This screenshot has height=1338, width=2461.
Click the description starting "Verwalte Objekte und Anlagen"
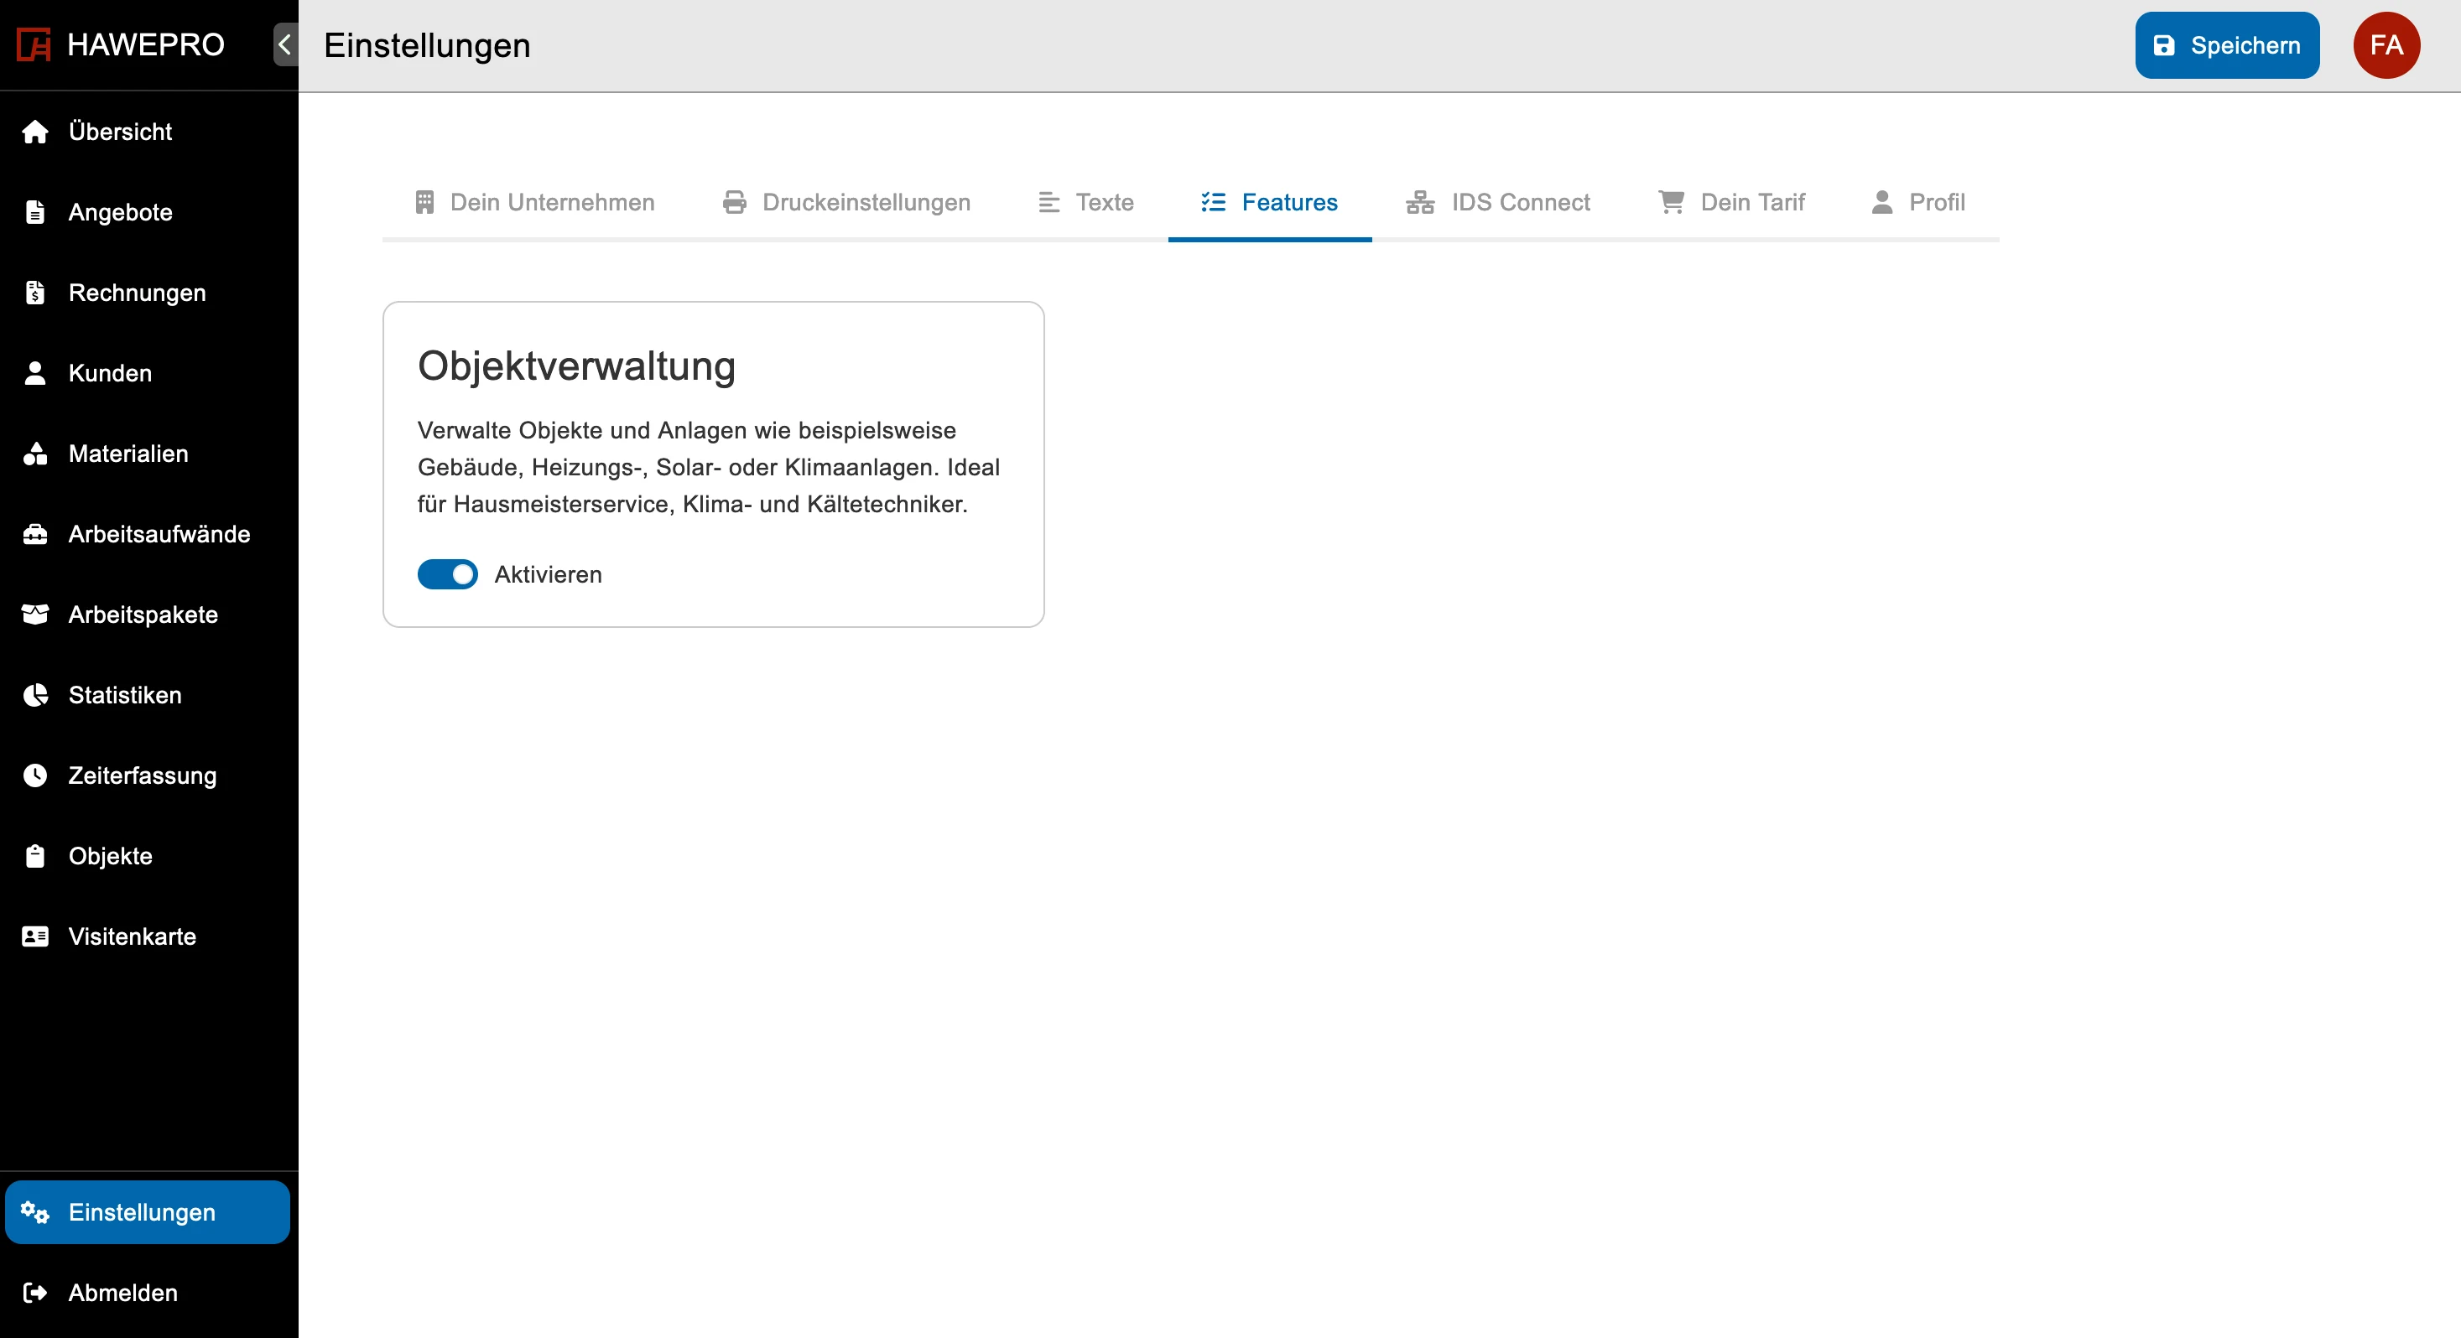709,467
